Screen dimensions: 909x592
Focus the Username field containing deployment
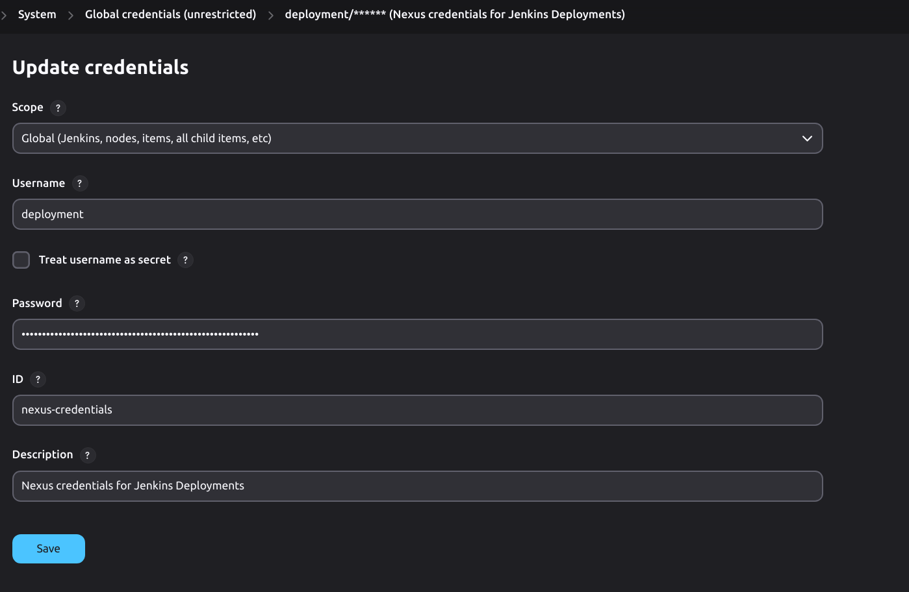coord(417,214)
